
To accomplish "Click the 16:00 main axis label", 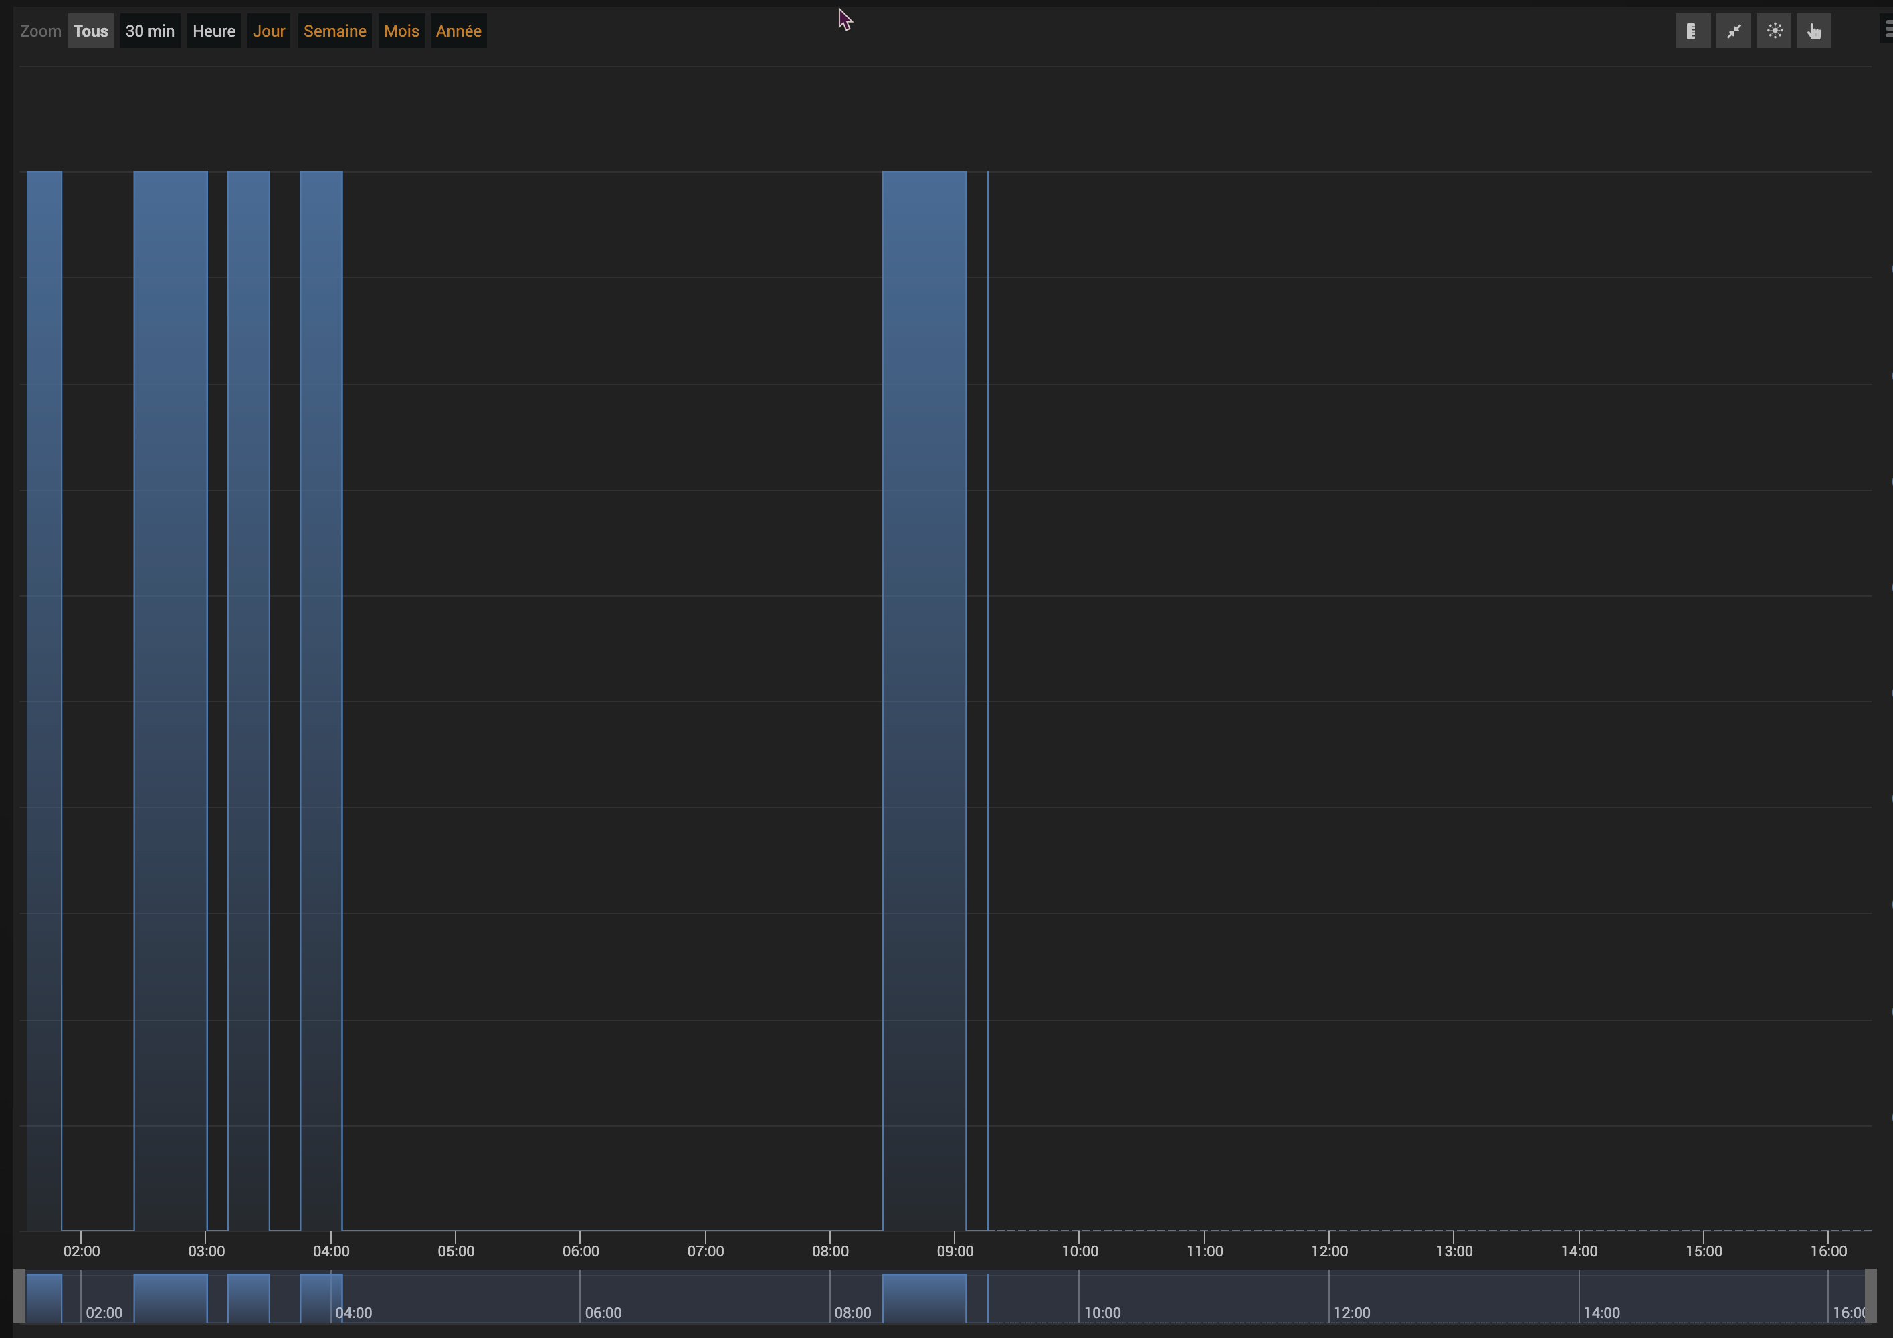I will [x=1829, y=1252].
